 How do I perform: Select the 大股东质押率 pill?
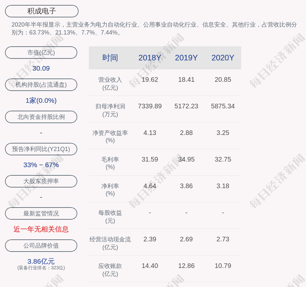(x=41, y=181)
